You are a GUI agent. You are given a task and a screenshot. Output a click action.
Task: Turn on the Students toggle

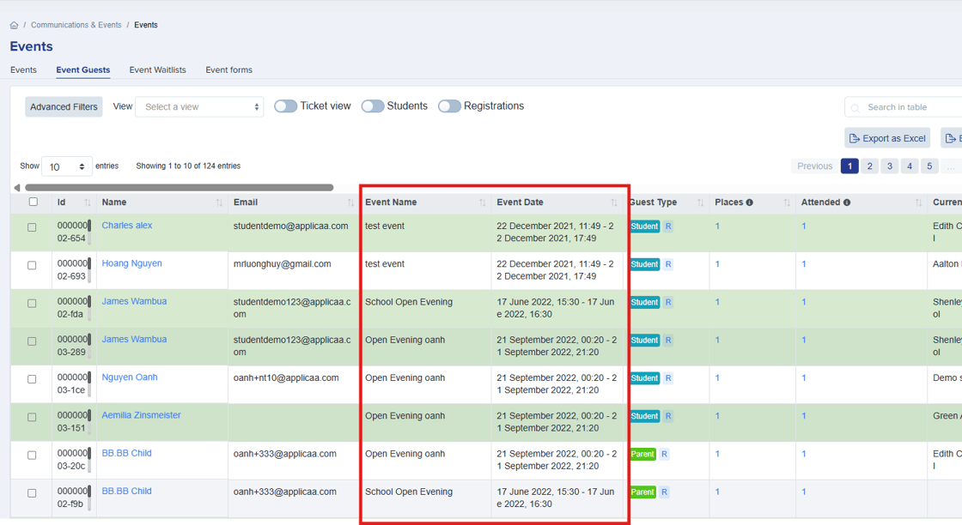(x=373, y=106)
